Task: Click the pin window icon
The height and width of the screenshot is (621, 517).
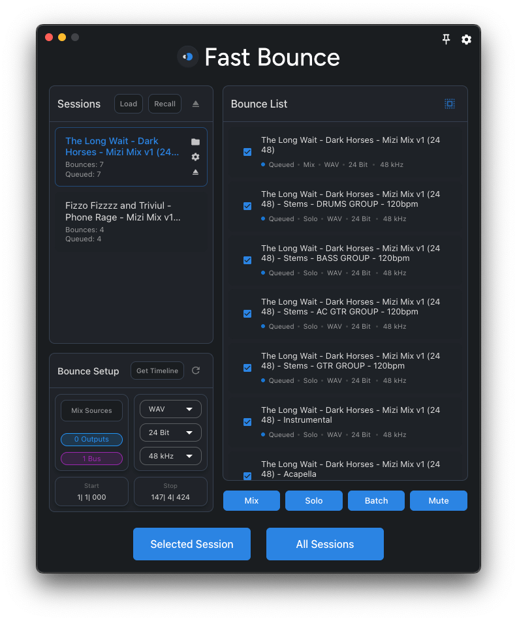Action: [446, 40]
